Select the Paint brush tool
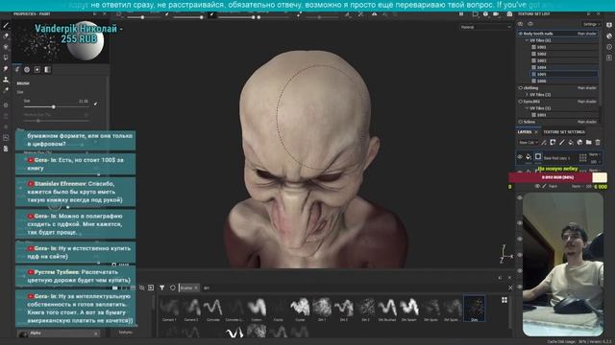The image size is (615, 345). pyautogui.click(x=6, y=25)
